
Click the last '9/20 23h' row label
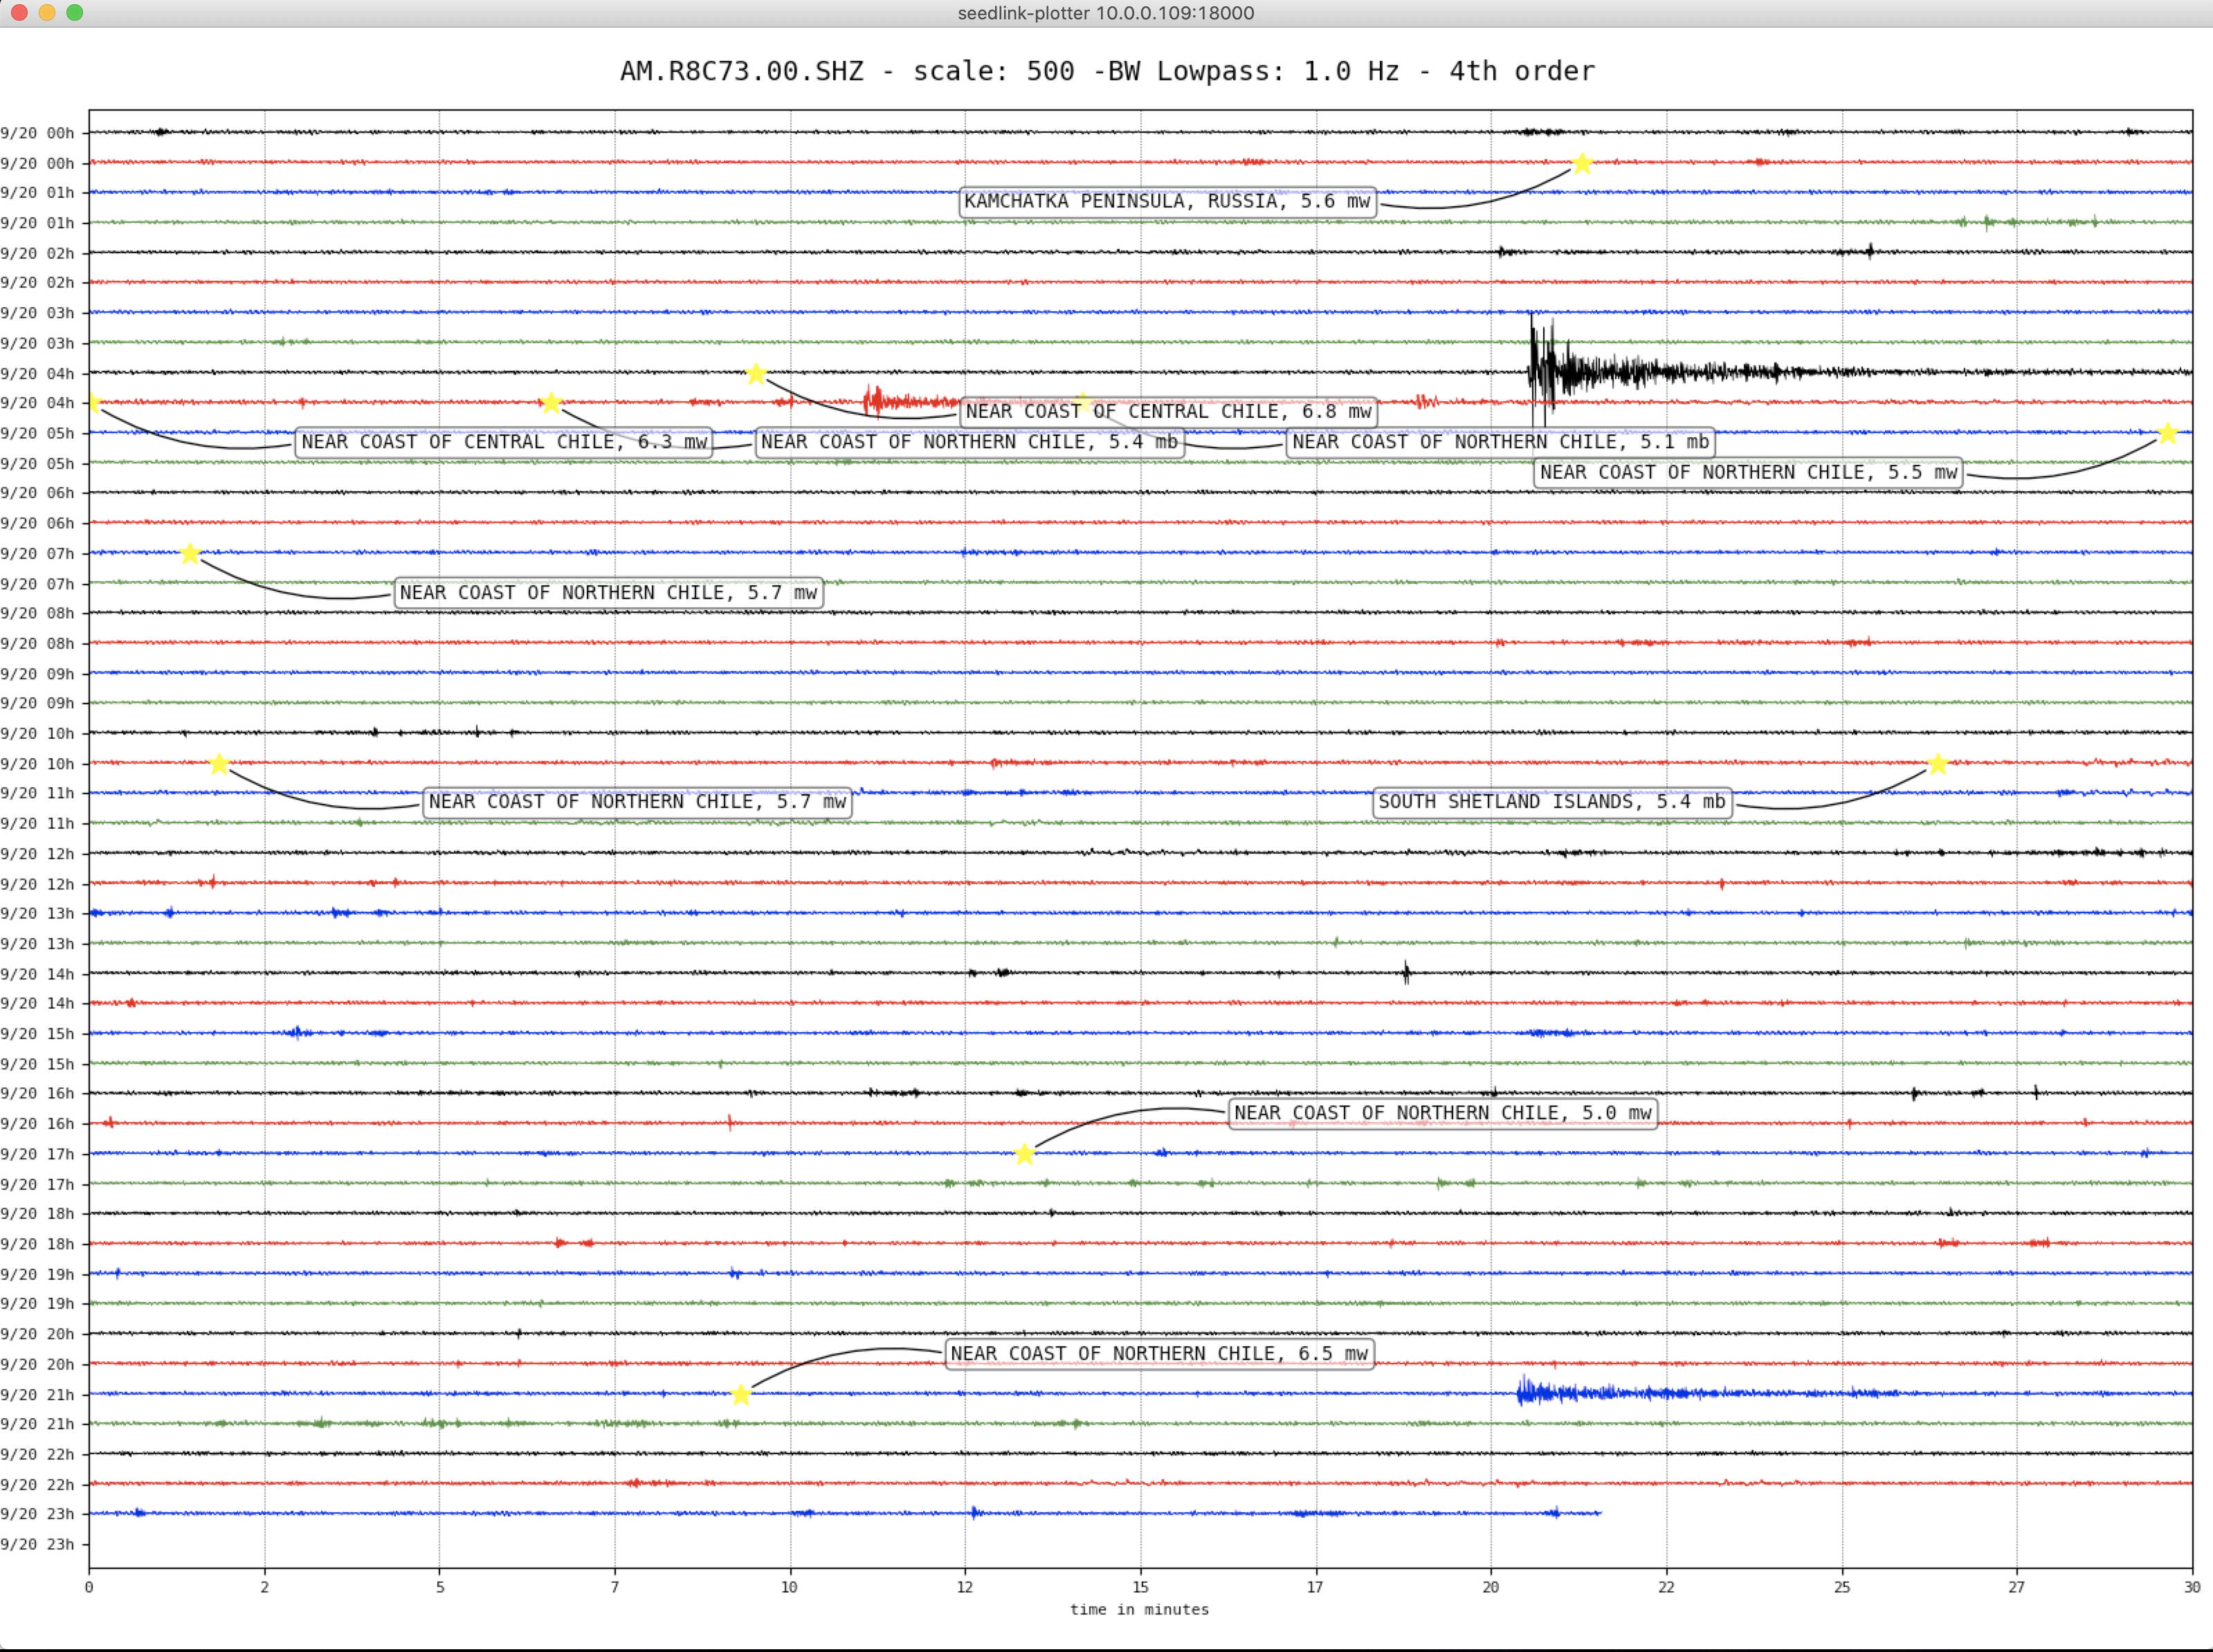37,1544
